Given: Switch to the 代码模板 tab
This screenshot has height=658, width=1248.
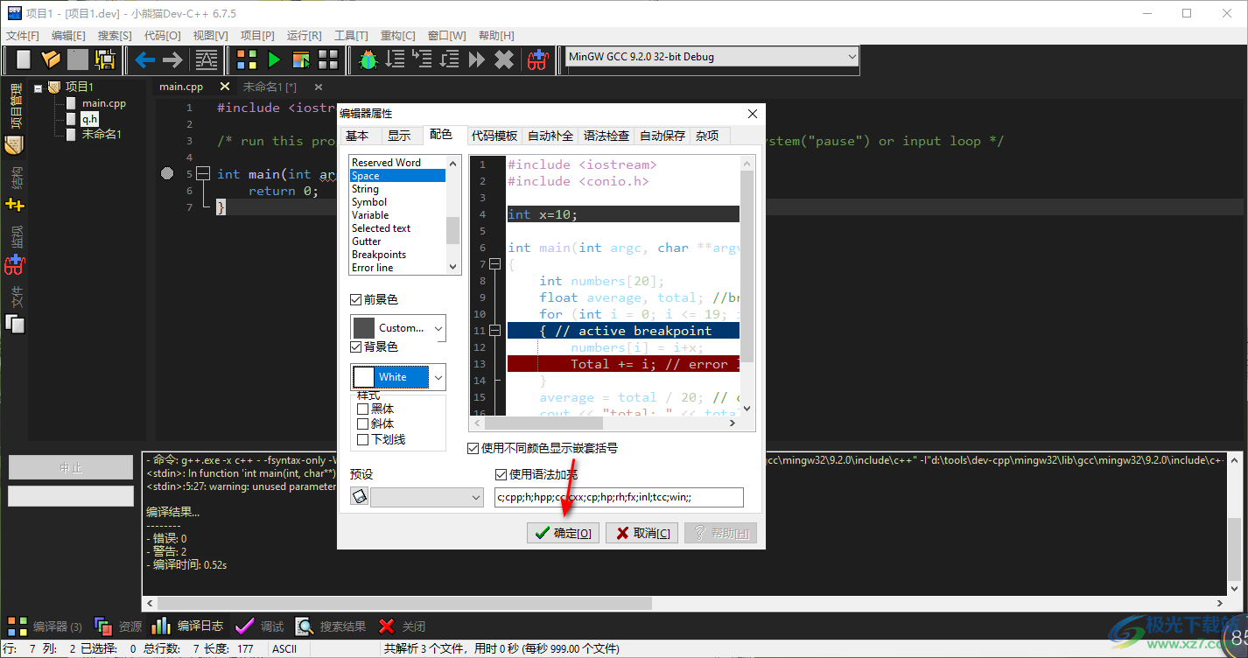Looking at the screenshot, I should (x=494, y=136).
